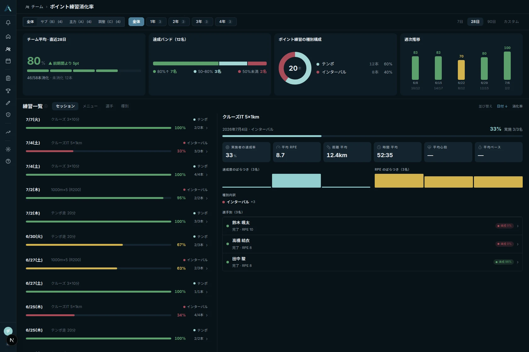The image size is (529, 352).
Task: Open the settings gear icon in sidebar
Action: [8, 149]
